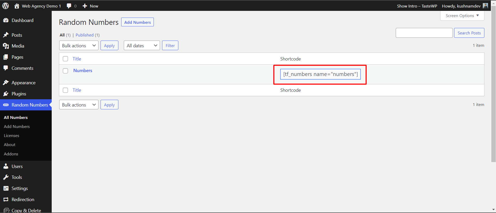Toggle select-all checkbox in table footer
This screenshot has height=213, width=496.
click(65, 90)
